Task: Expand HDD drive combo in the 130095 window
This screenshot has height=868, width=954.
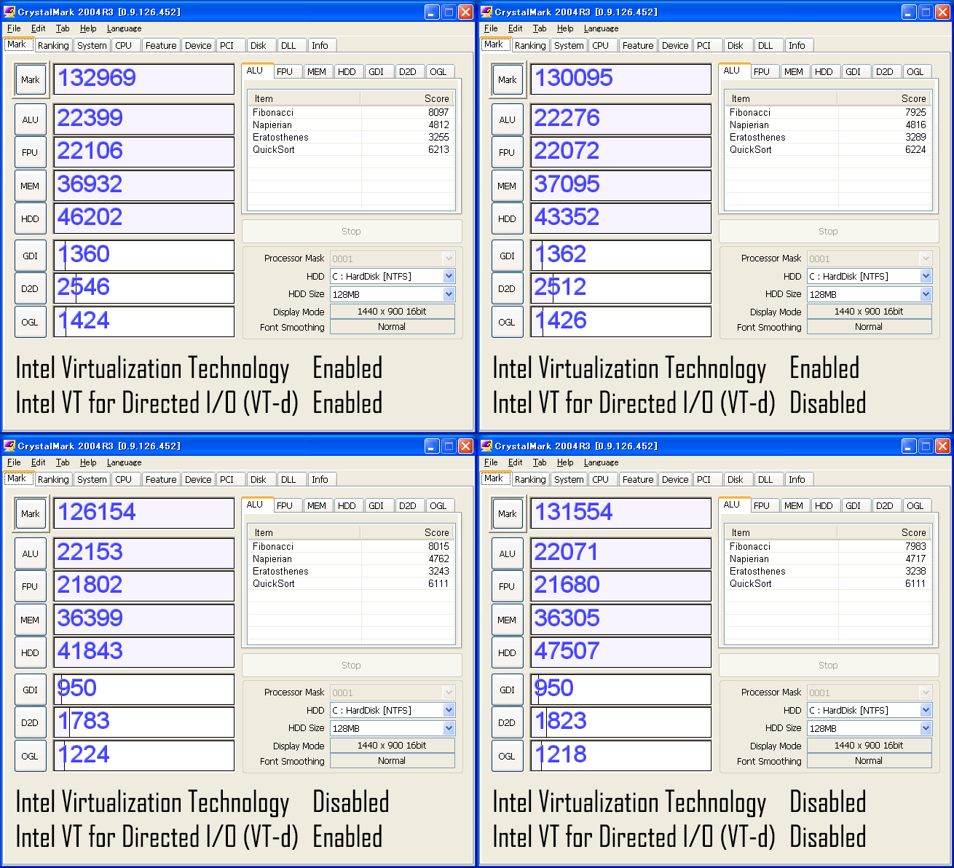Action: pyautogui.click(x=926, y=276)
